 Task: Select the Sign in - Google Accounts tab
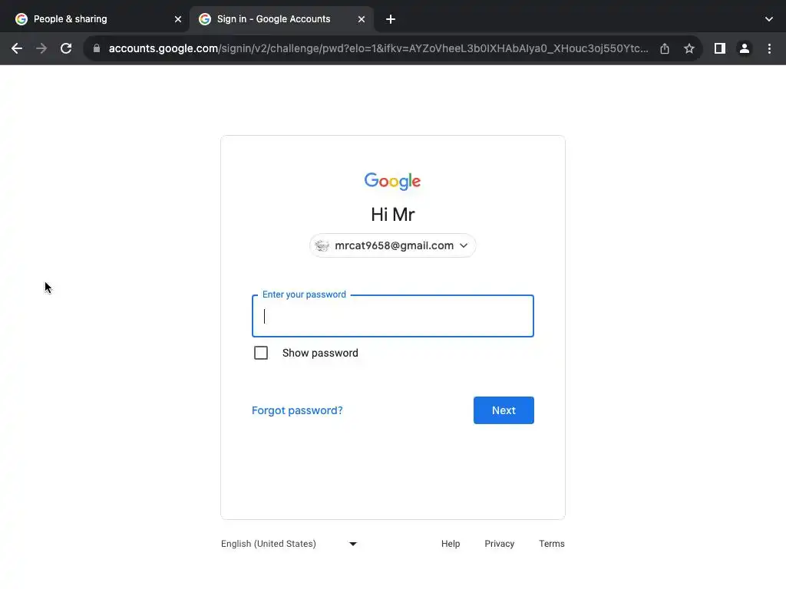282,19
